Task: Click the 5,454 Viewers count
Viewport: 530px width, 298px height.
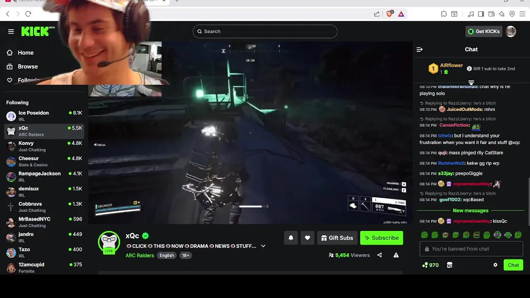Action: tap(349, 255)
